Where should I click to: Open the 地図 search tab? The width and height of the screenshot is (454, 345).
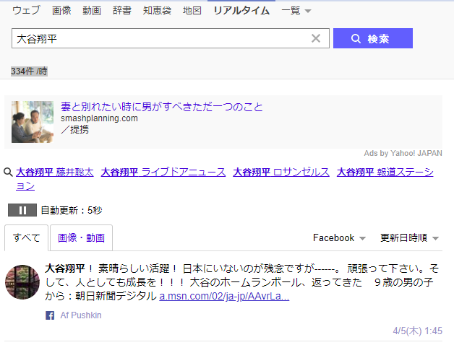[192, 10]
